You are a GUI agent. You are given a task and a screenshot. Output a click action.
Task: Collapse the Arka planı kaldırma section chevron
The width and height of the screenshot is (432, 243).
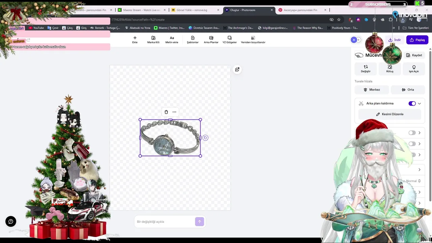[420, 104]
